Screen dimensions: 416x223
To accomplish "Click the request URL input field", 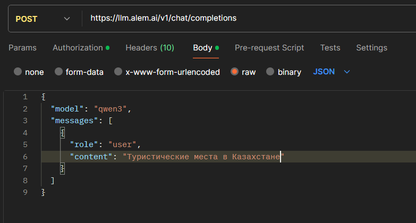I will [244, 18].
